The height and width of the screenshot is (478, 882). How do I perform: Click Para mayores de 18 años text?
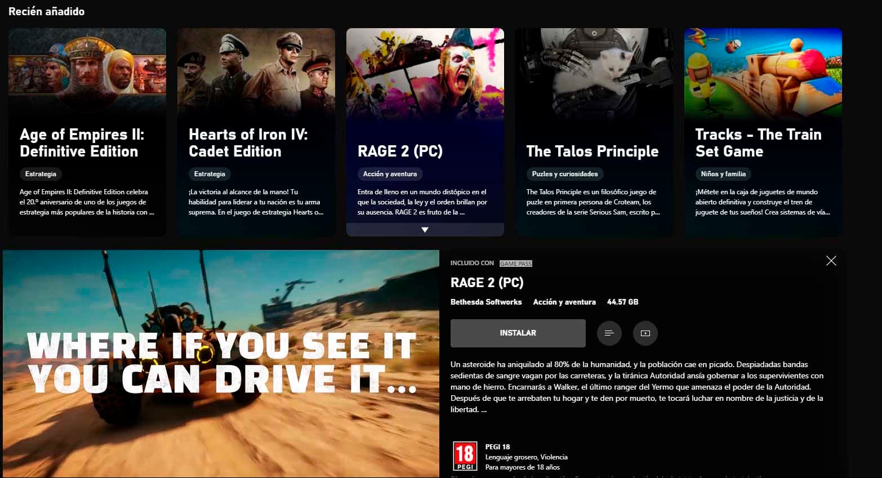[x=523, y=467]
